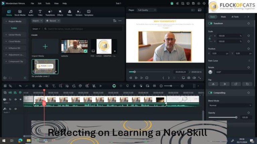This screenshot has height=144, width=257.
Task: Open the View menu
Action: 56,3
